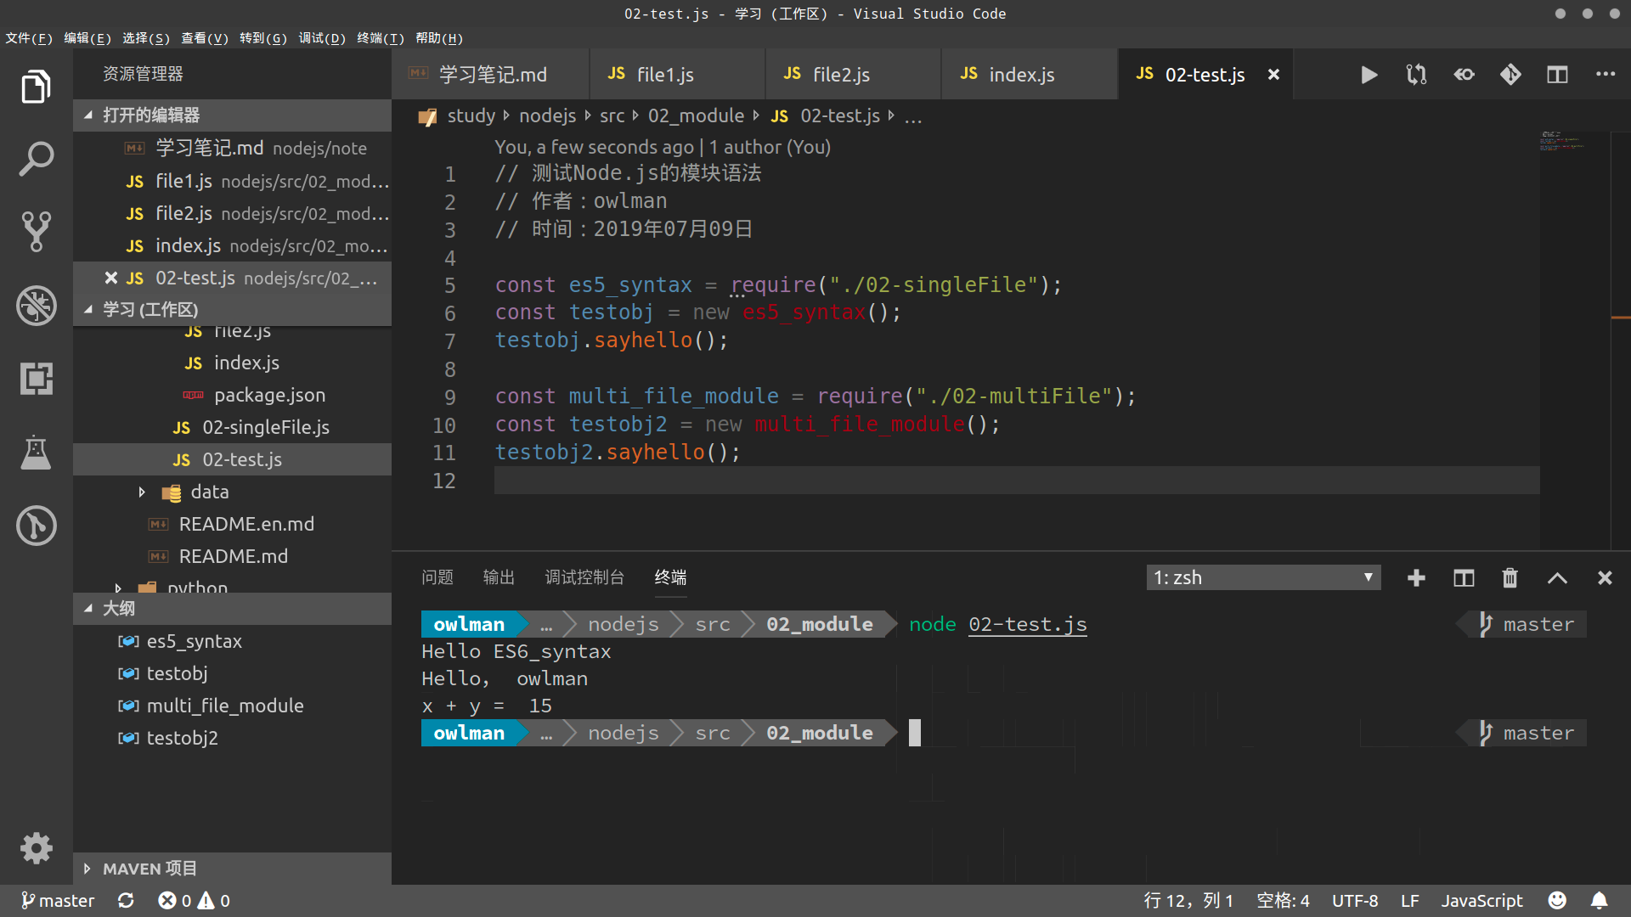Close the 02-test.js tab

point(1273,75)
